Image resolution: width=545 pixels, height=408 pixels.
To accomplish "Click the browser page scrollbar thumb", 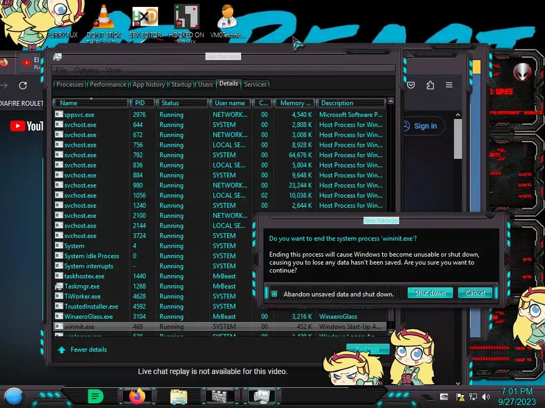I will pyautogui.click(x=458, y=139).
